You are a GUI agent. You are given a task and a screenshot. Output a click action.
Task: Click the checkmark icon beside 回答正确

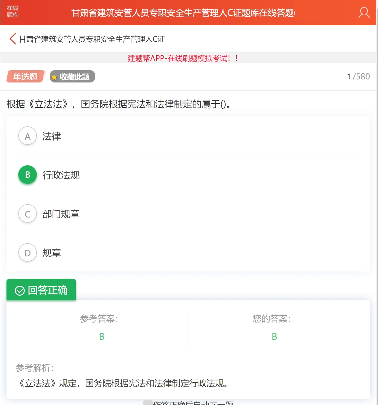(20, 291)
